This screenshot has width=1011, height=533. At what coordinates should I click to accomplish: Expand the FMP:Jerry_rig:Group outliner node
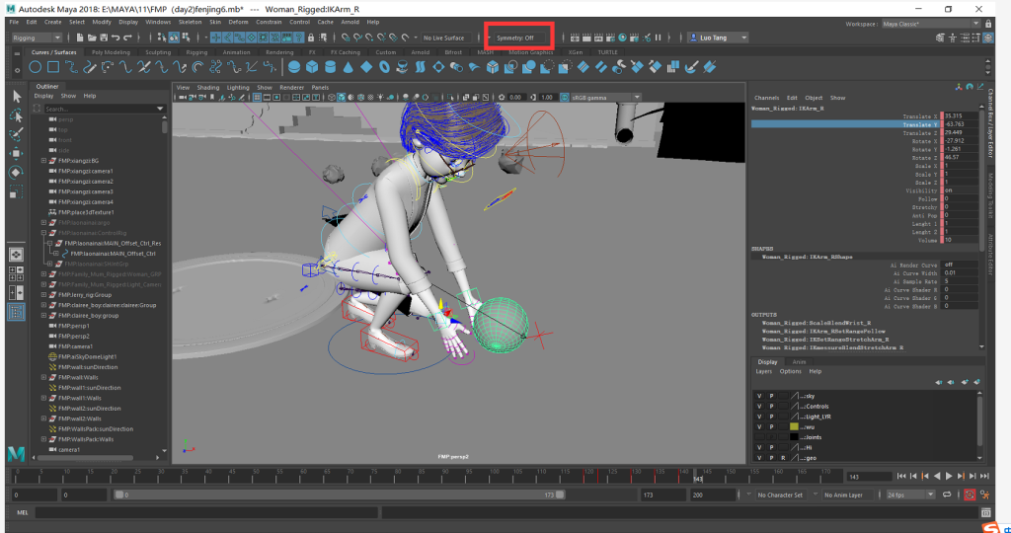coord(43,294)
